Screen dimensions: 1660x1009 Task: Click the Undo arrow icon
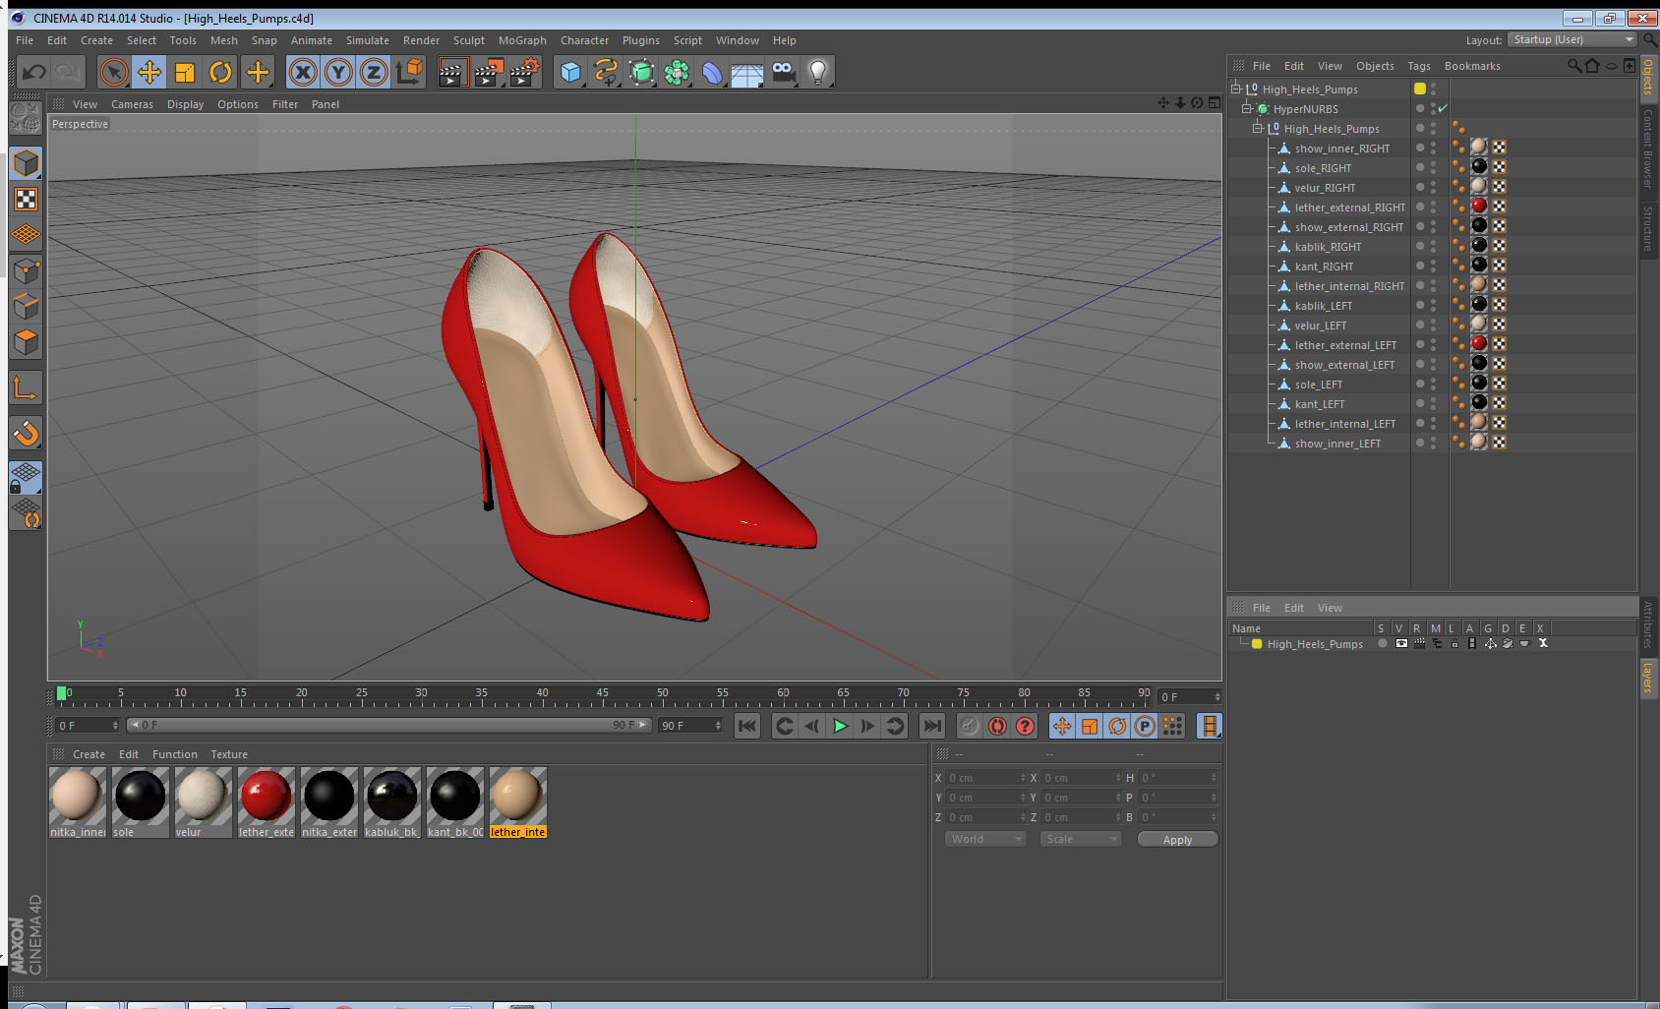tap(34, 72)
